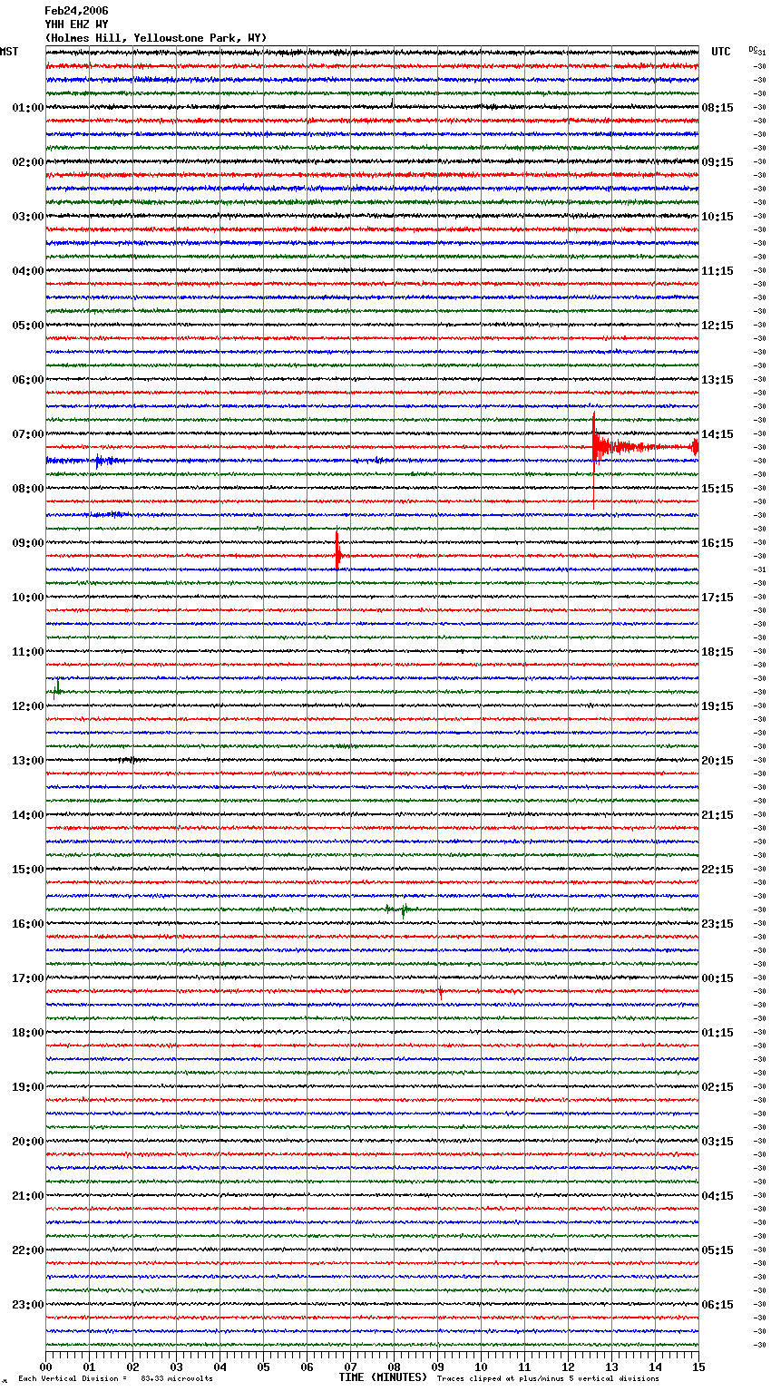This screenshot has height=1391, width=771.
Task: Click the 83.33 microvolts scale note
Action: click(115, 1378)
